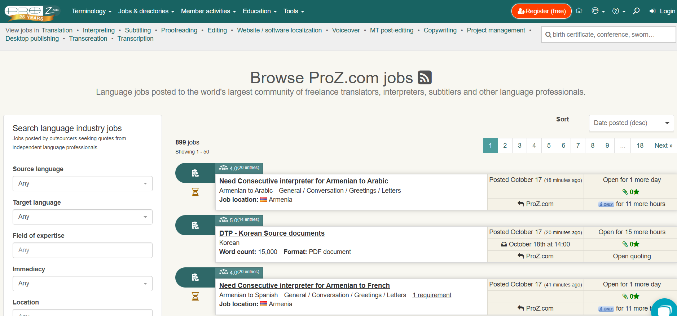The width and height of the screenshot is (677, 316).
Task: Open the chat widget bubble
Action: 665,309
